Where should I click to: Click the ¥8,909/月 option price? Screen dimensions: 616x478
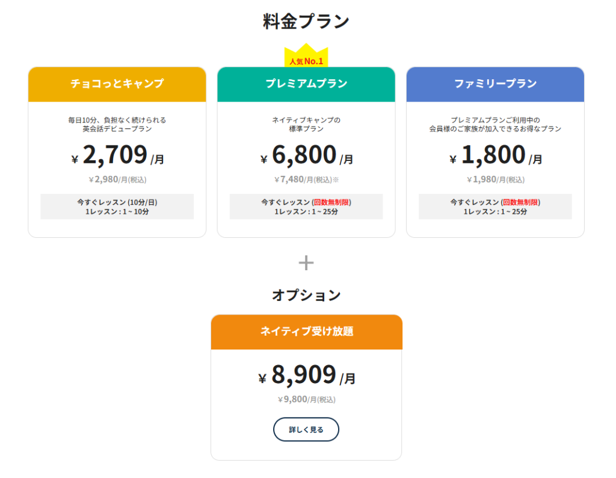point(306,375)
